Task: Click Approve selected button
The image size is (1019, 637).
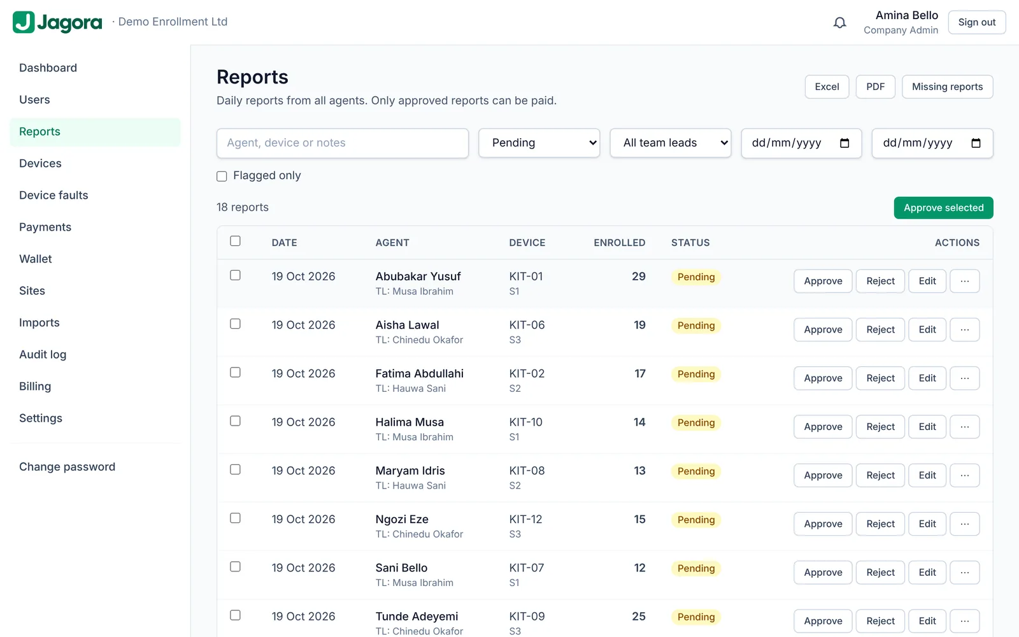Action: coord(943,208)
